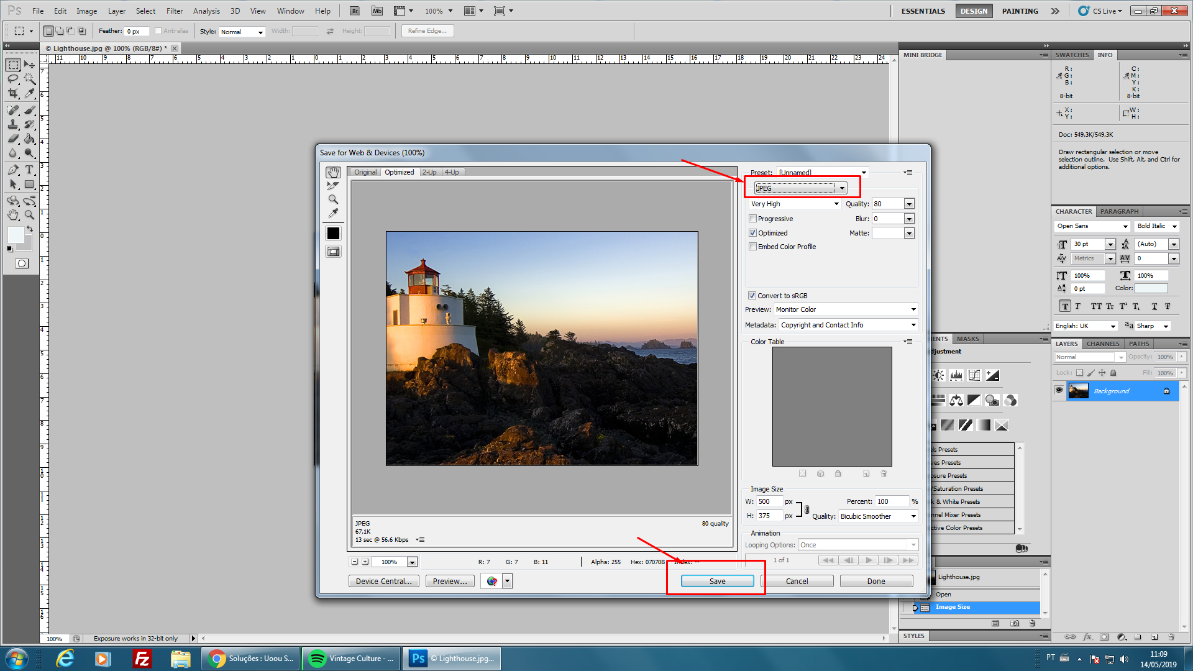Open the Very High quality preset dropdown
This screenshot has height=671, width=1193.
point(795,204)
